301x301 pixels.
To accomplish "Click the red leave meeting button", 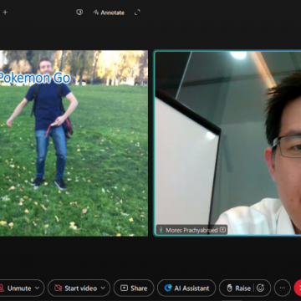I will pyautogui.click(x=298, y=288).
